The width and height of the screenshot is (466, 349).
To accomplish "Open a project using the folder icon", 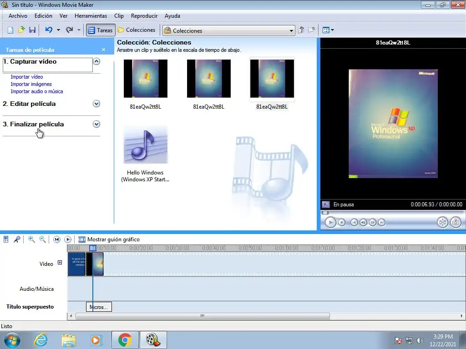I will [x=21, y=30].
